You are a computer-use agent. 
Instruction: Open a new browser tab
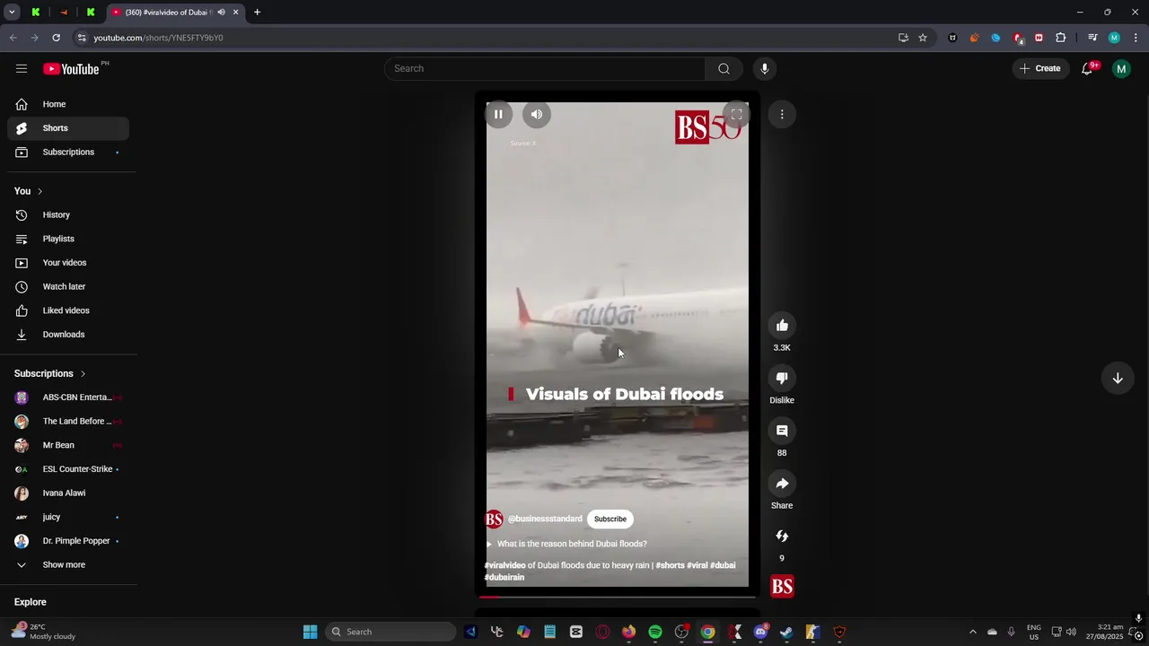257,12
